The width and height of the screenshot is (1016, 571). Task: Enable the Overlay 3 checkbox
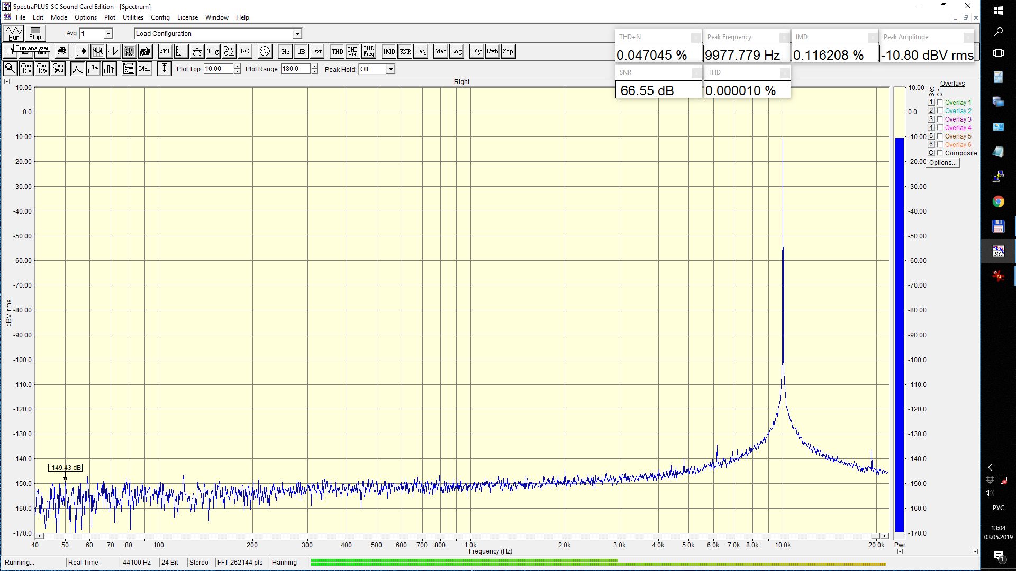click(x=940, y=119)
